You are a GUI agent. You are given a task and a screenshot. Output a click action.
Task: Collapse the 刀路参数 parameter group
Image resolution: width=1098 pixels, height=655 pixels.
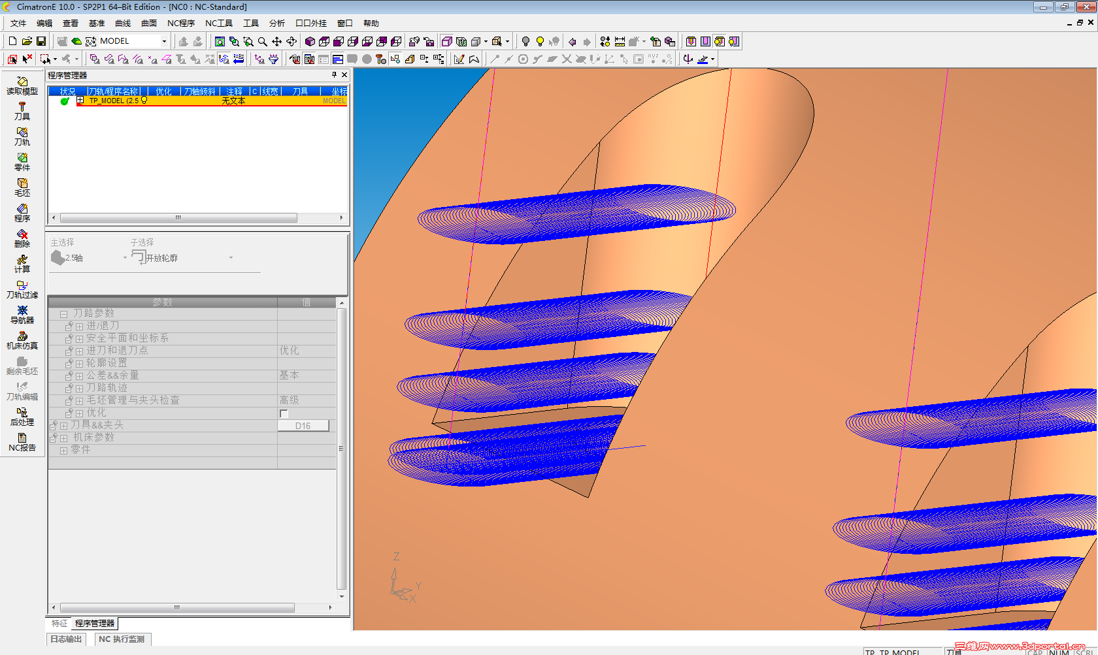point(64,314)
